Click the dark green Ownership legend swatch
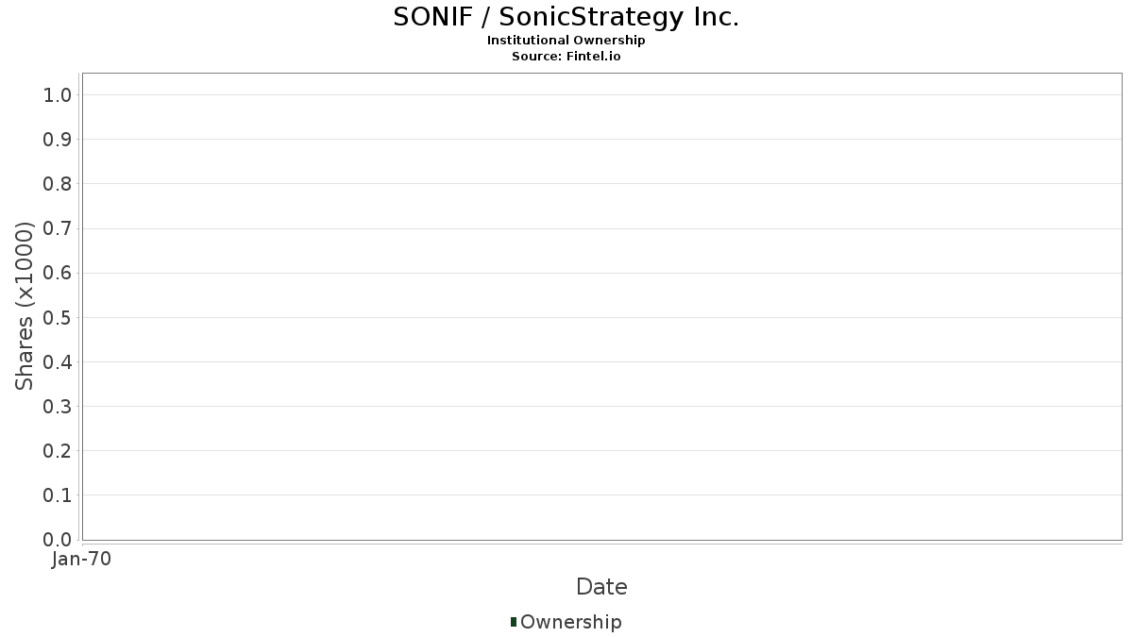The image size is (1133, 637). pyautogui.click(x=513, y=622)
